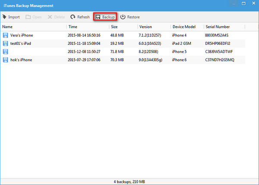The width and height of the screenshot is (259, 185).
Task: Click the Restore power icon
Action: 123,17
